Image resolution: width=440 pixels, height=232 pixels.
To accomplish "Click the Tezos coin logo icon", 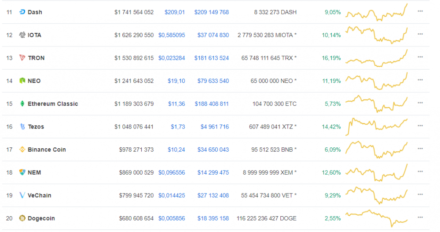I will (22, 127).
